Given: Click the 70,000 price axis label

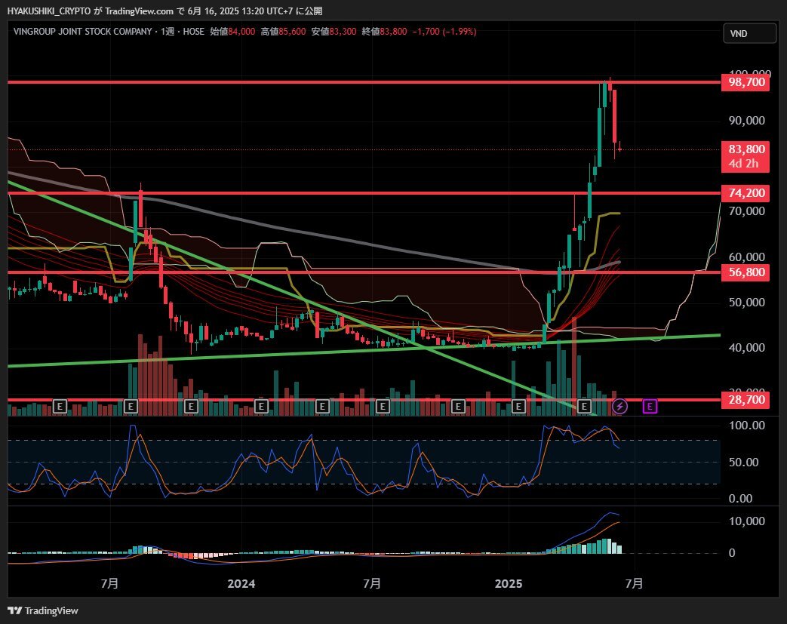Looking at the screenshot, I should click(746, 211).
